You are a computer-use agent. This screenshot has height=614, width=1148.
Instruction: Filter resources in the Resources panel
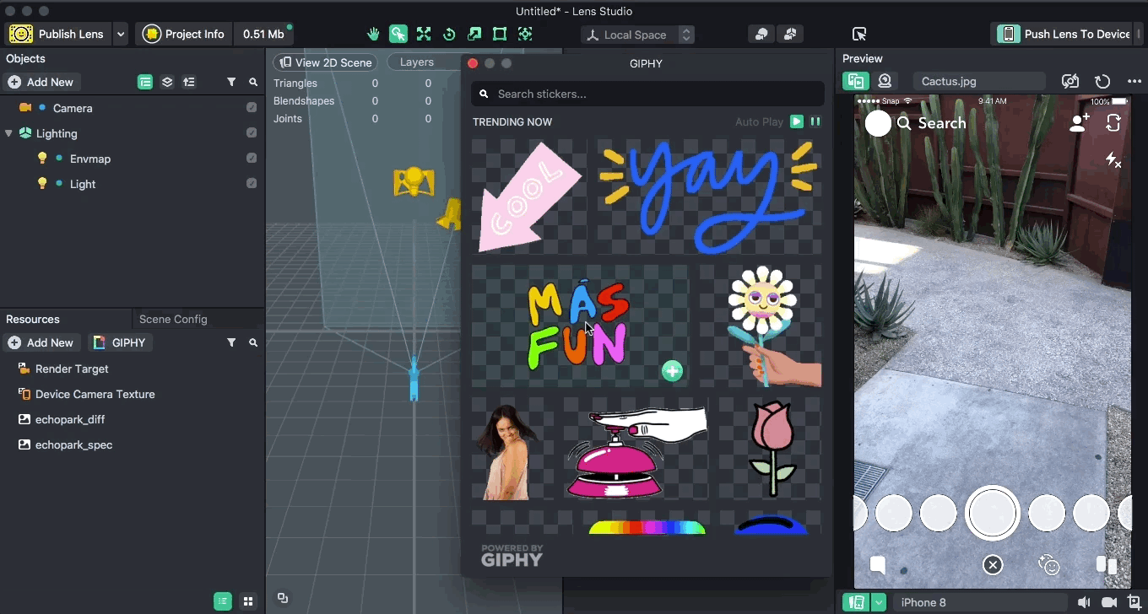pyautogui.click(x=231, y=342)
